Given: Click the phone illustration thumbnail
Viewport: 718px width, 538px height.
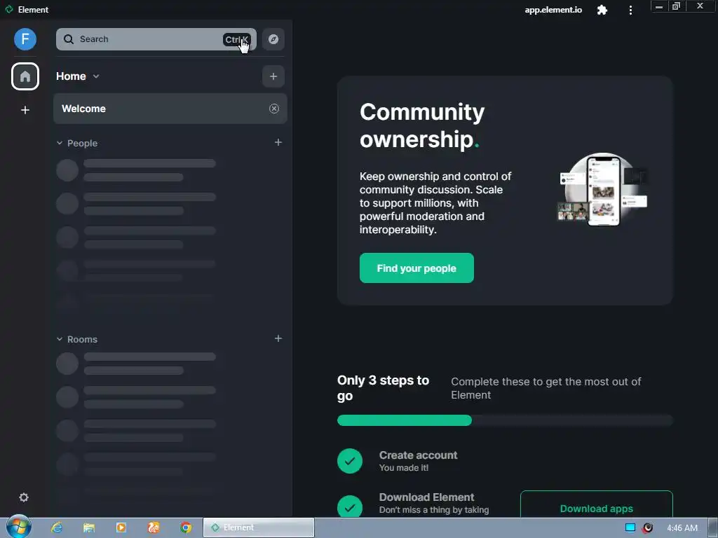Looking at the screenshot, I should pos(602,189).
